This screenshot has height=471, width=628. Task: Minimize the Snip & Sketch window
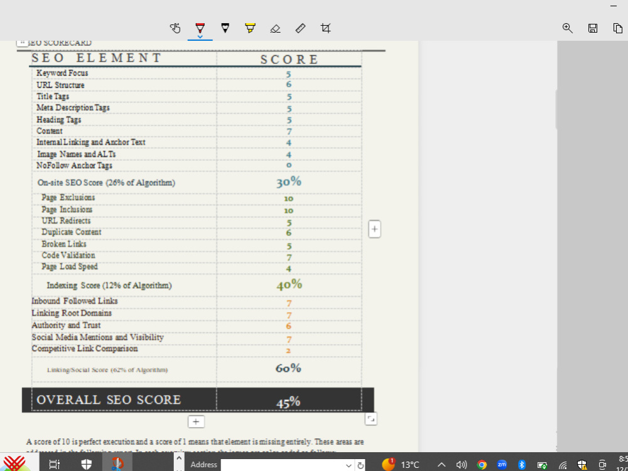pyautogui.click(x=613, y=6)
